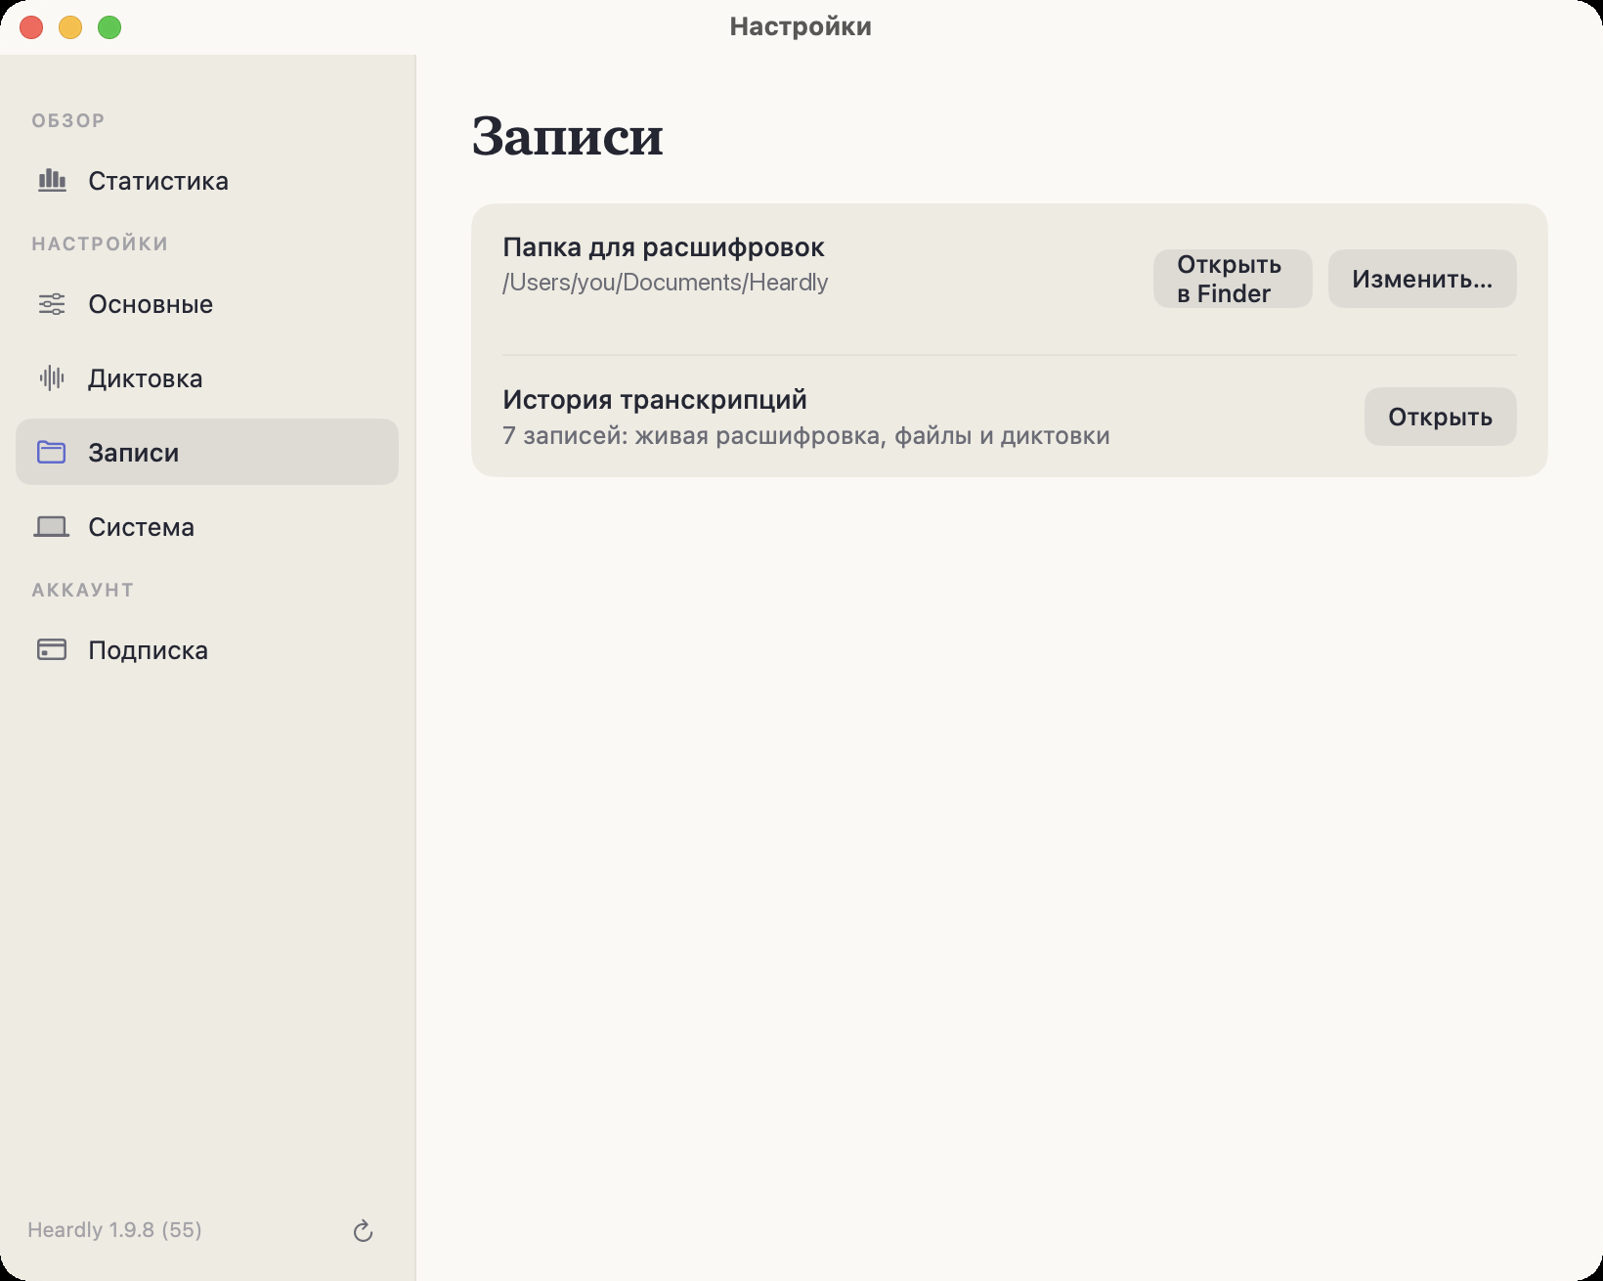Screen dimensions: 1603x1281
Task: Click the Записи page heading
Action: 568,135
